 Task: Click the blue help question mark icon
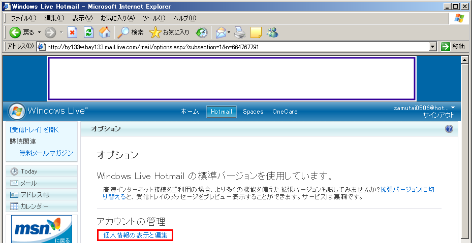449,129
